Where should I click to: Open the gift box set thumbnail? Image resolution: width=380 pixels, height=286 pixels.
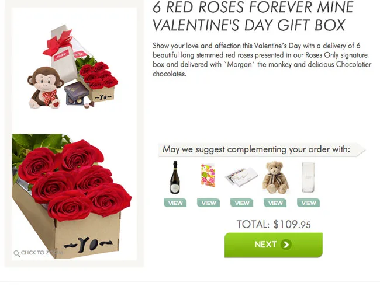(71, 67)
